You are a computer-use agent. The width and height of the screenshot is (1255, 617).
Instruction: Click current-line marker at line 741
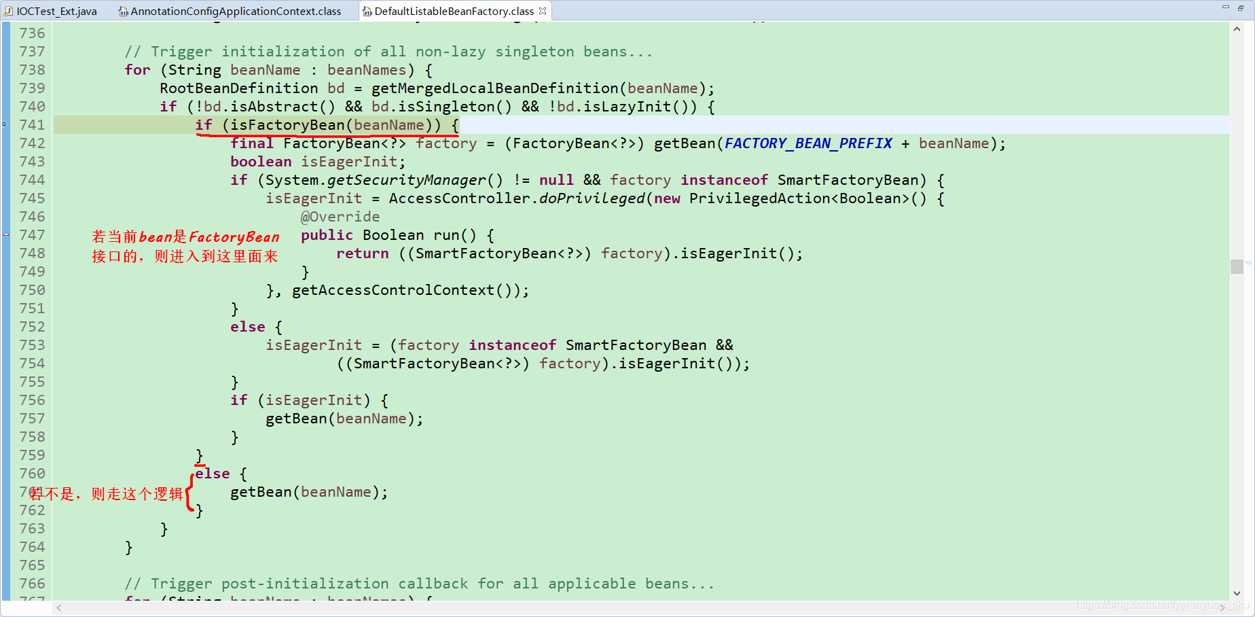(5, 124)
